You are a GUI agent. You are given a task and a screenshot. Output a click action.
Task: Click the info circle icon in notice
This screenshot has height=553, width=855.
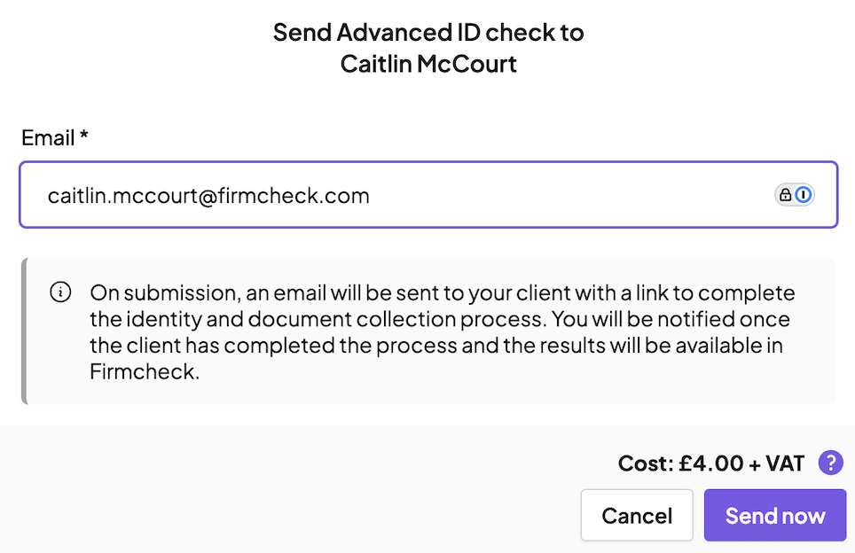point(60,292)
